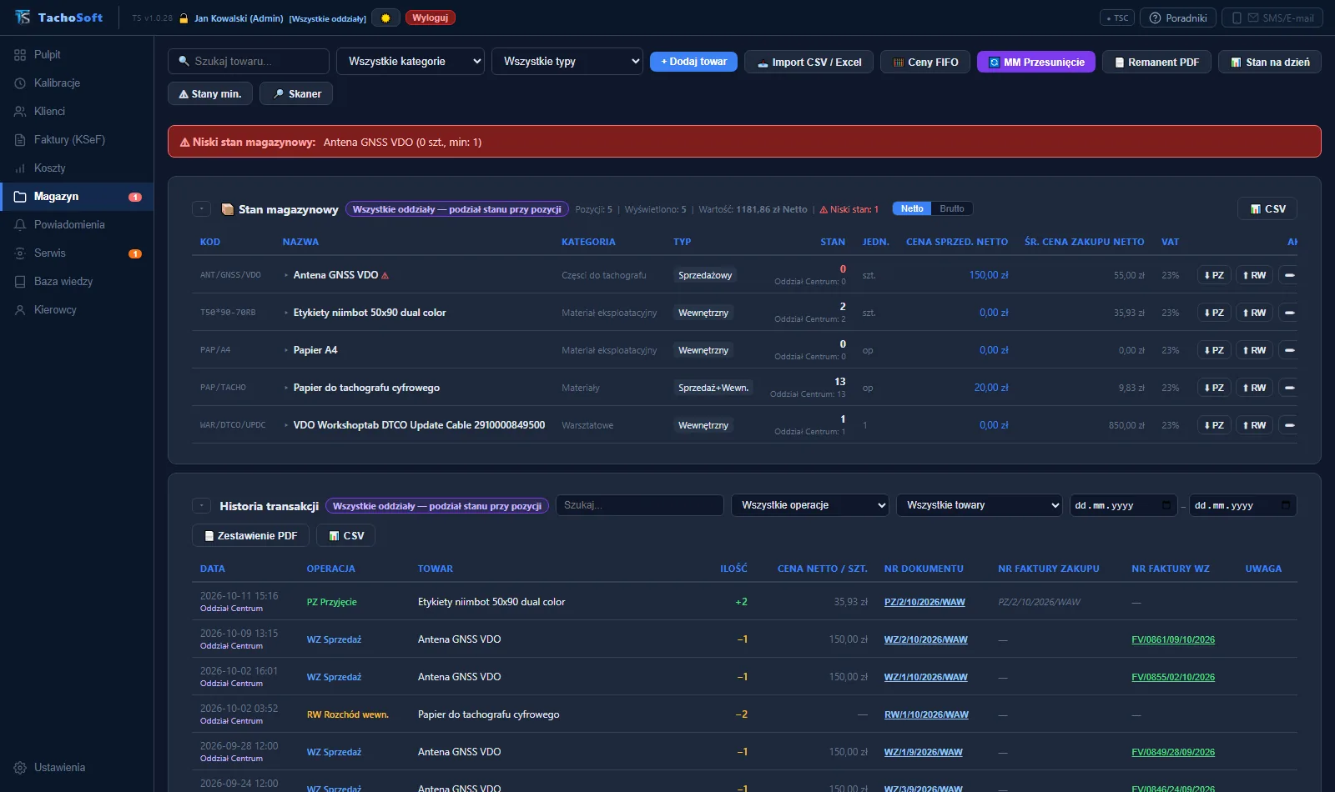This screenshot has height=792, width=1335.
Task: Open invoice link FV/0861/09/10/2026
Action: 1173,639
